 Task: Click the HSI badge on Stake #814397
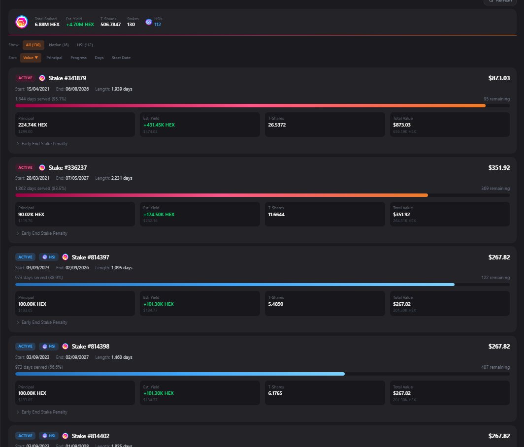pos(49,257)
